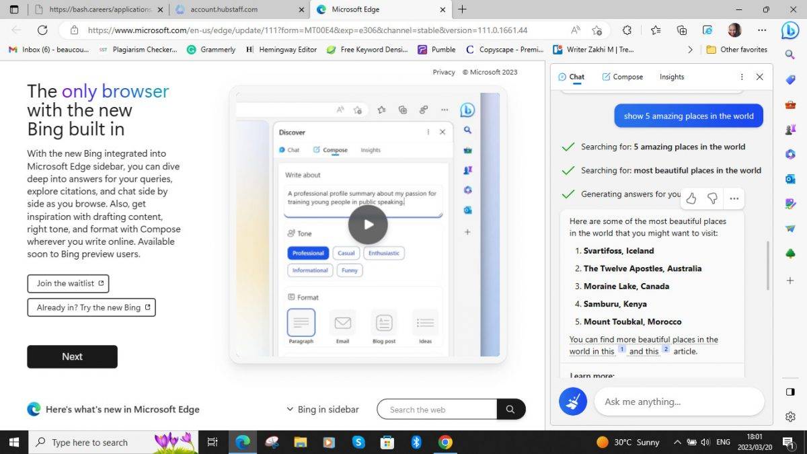Expand the Bing in sidebar chevron

[x=290, y=409]
